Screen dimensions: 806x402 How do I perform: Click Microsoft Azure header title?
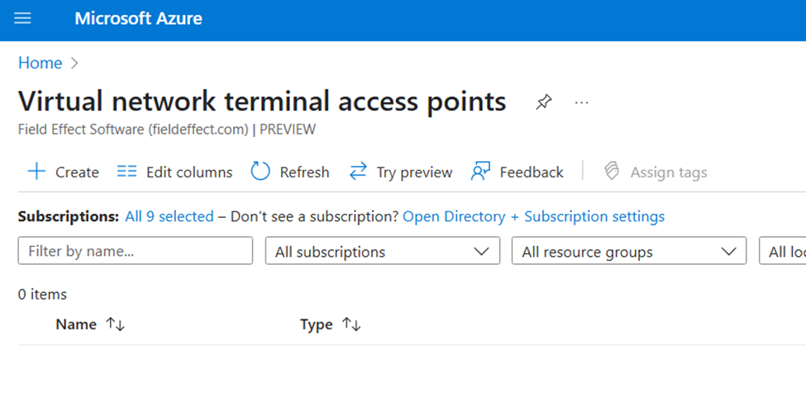coord(138,19)
